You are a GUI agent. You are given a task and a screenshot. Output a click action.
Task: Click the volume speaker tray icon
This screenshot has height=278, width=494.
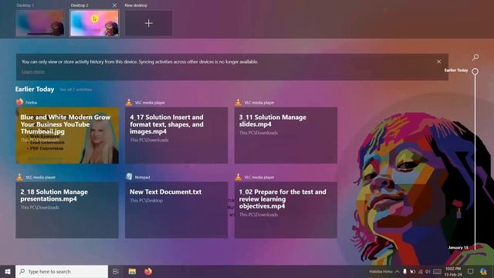coord(428,271)
